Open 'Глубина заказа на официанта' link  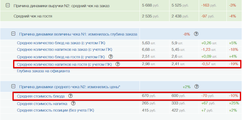[43, 71]
